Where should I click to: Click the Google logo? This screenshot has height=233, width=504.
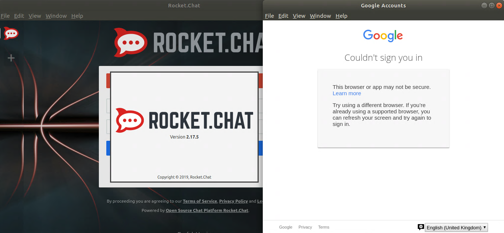click(x=383, y=36)
